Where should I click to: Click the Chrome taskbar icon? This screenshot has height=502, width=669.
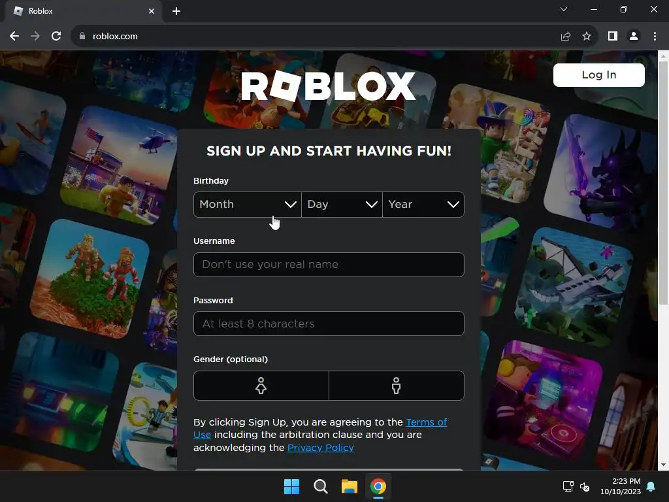[378, 486]
